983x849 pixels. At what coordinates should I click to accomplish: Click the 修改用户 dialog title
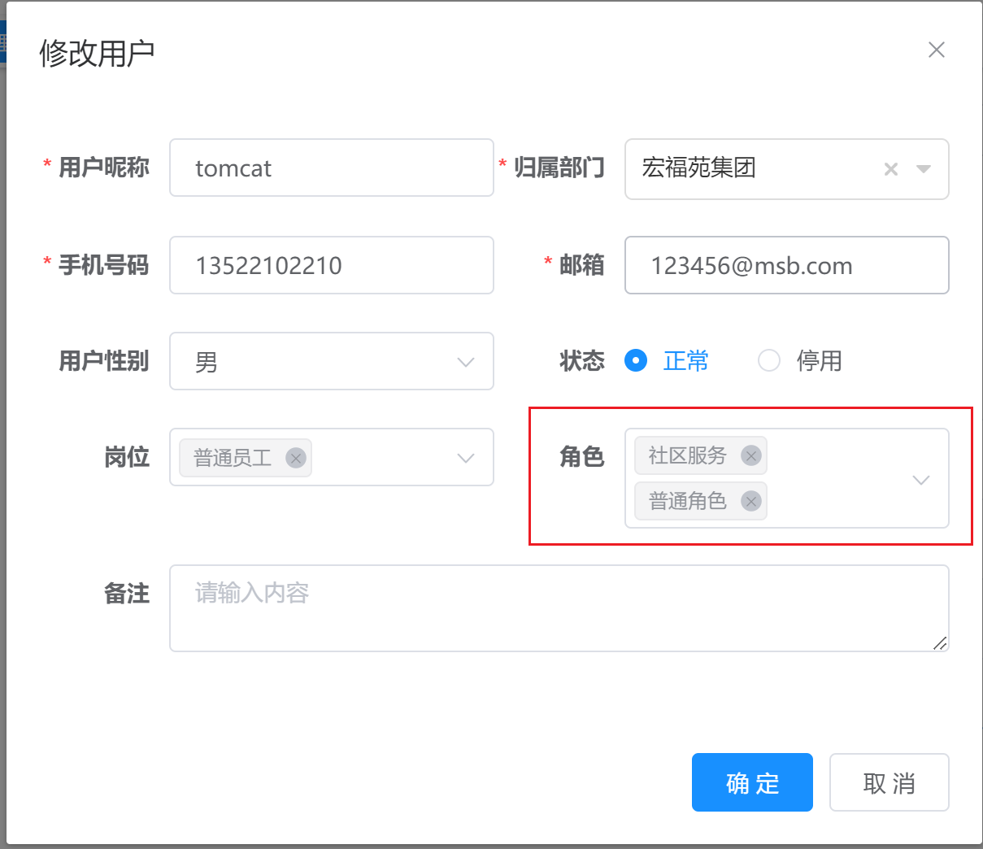point(97,53)
